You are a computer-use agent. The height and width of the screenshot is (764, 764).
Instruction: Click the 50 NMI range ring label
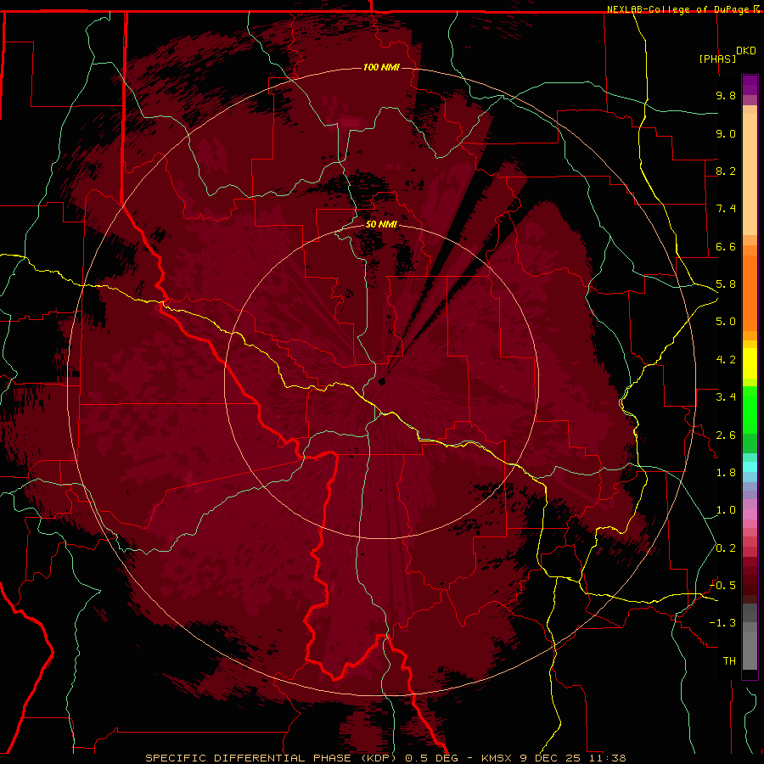pyautogui.click(x=381, y=225)
